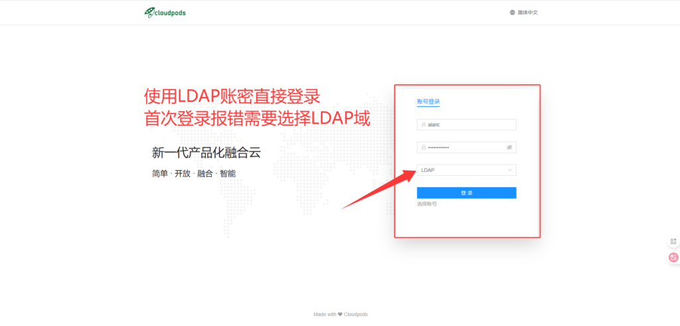Select the 账号登录 tab
This screenshot has height=326, width=680.
428,102
